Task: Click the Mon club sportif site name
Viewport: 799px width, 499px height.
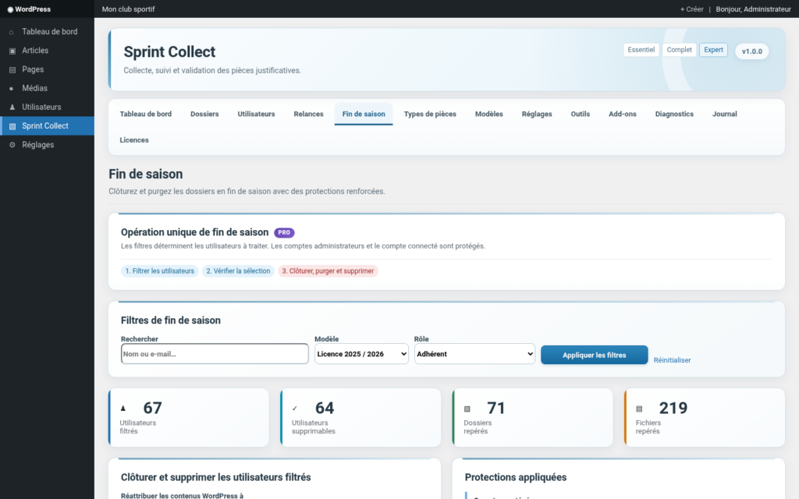Action: [x=129, y=9]
